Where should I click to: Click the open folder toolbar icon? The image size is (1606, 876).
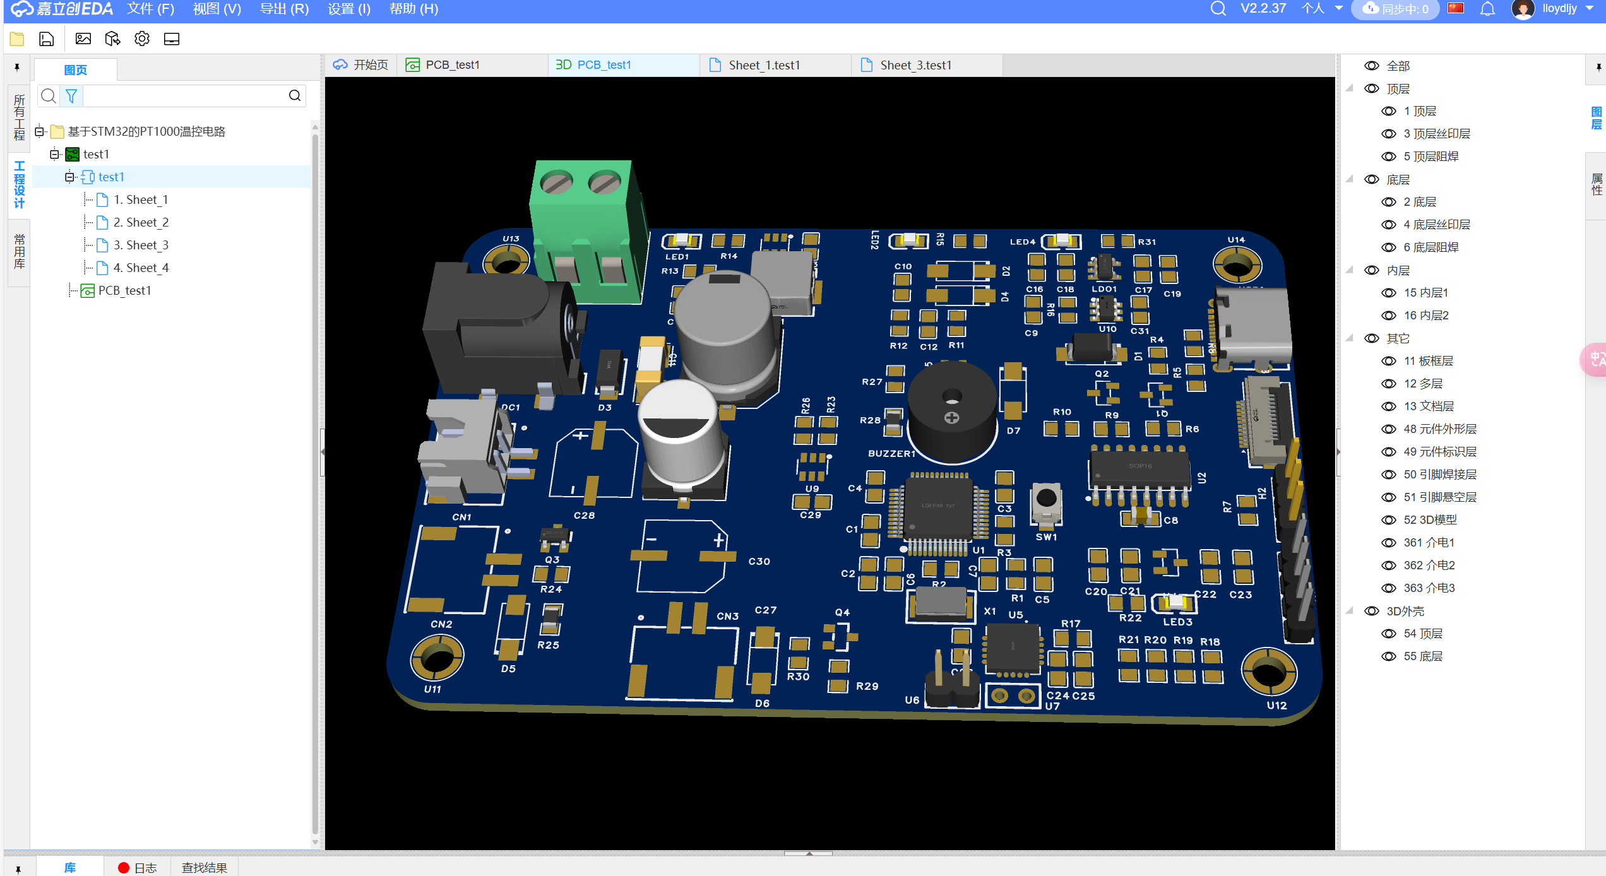(x=17, y=39)
